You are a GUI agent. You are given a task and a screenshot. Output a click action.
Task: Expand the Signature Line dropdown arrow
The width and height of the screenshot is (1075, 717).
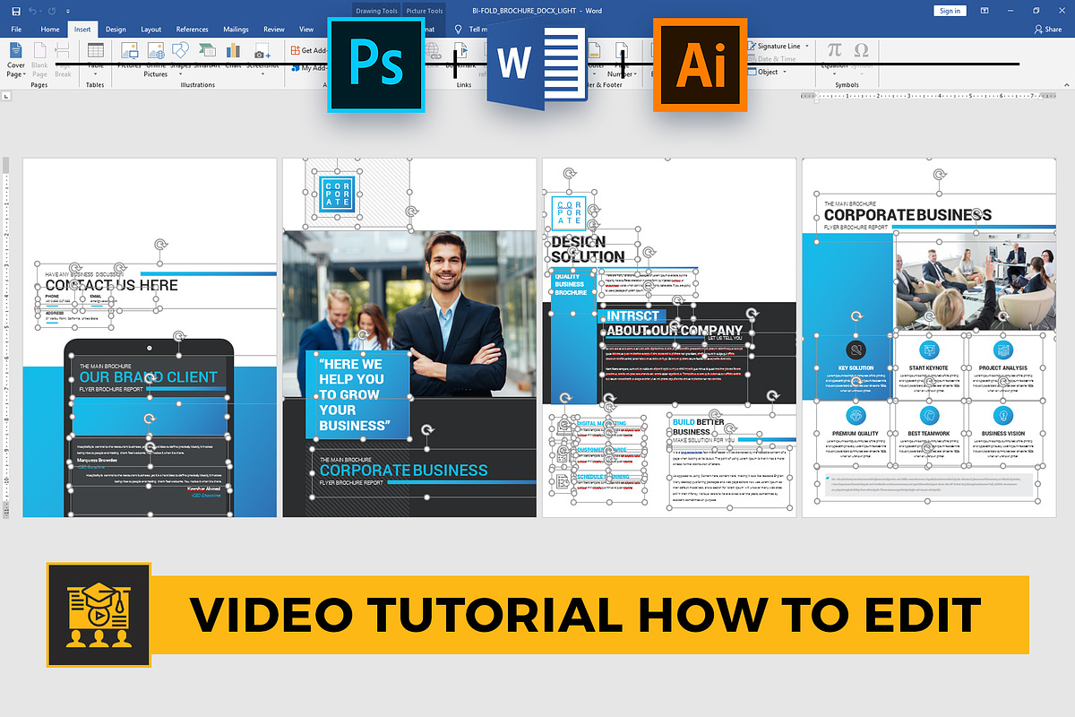[807, 46]
